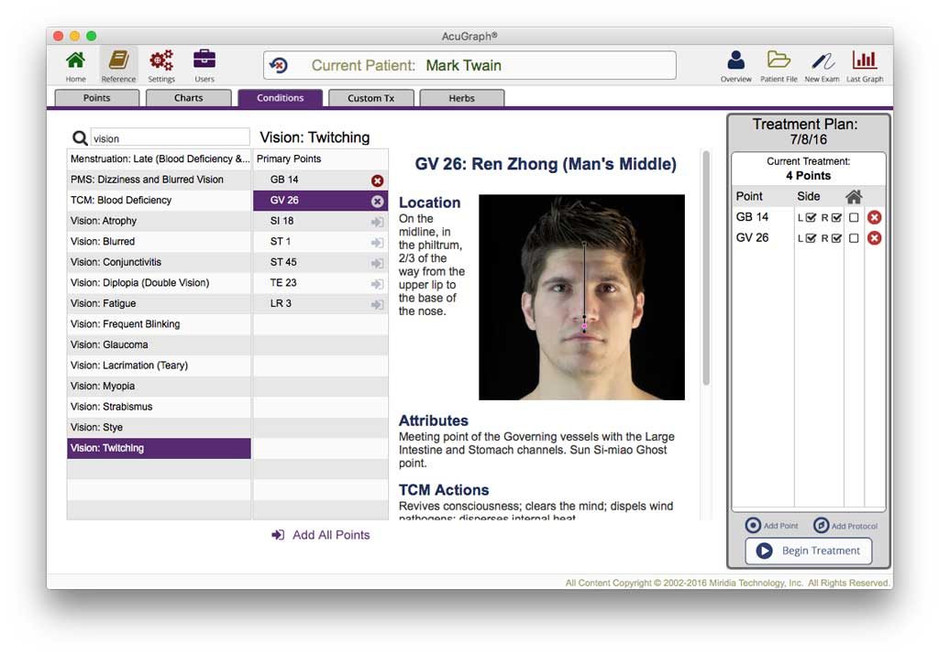The image size is (939, 655).
Task: Select PMS: Dizziness and Blurred Vision
Action: click(159, 180)
